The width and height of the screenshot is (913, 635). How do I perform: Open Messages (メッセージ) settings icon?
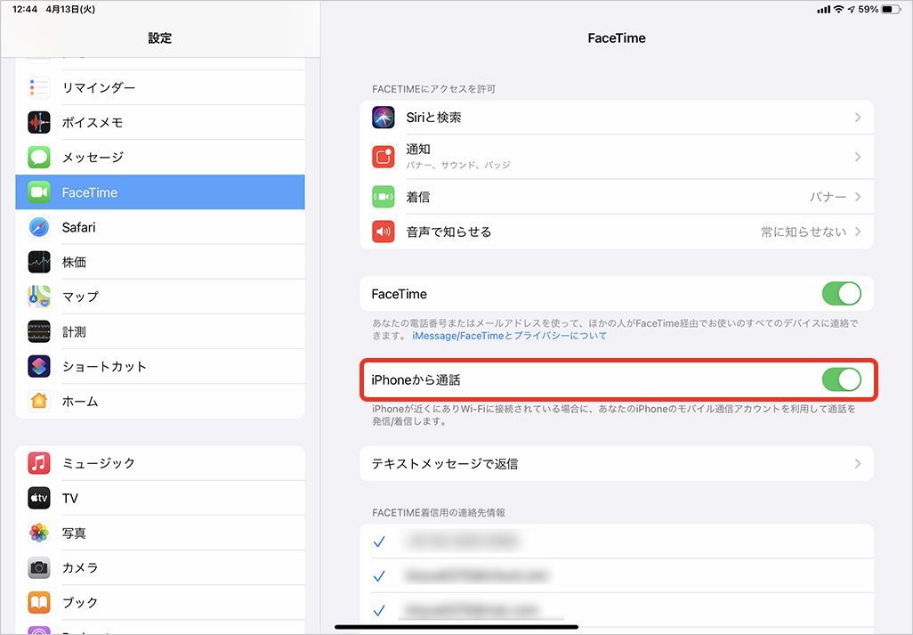pos(39,158)
